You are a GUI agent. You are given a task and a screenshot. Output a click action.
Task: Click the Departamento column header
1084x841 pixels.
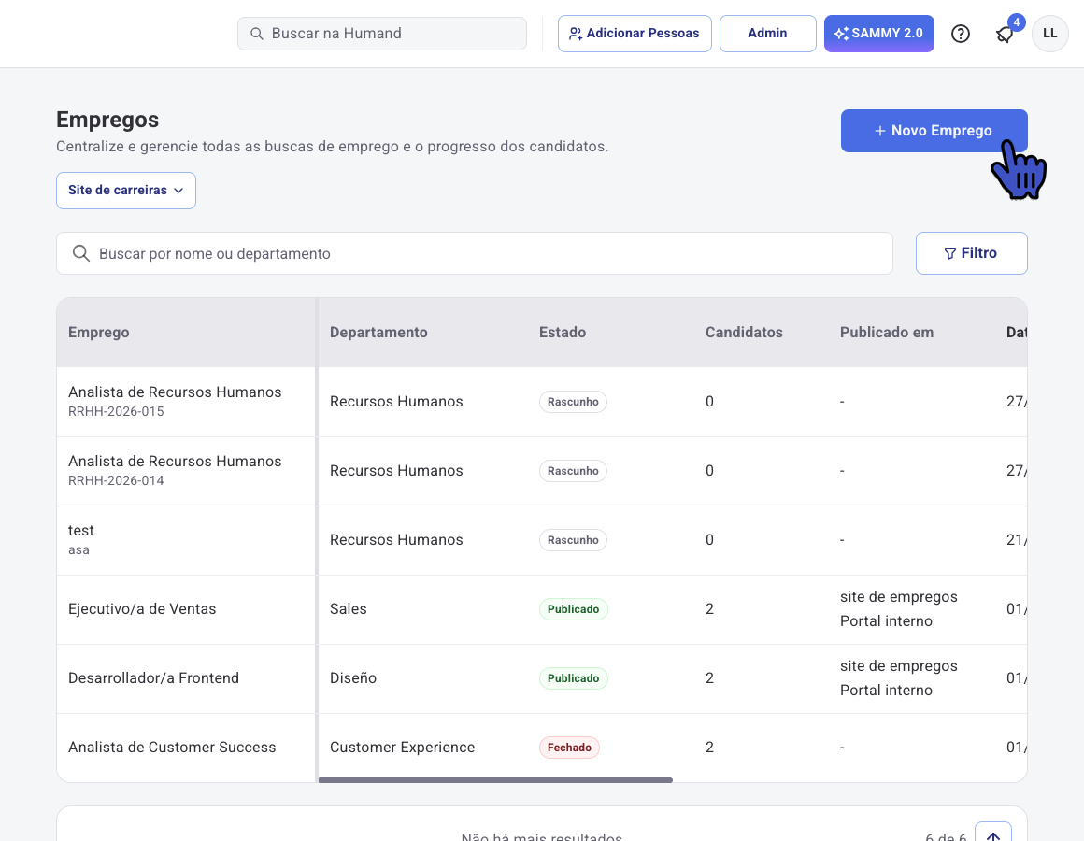378,333
